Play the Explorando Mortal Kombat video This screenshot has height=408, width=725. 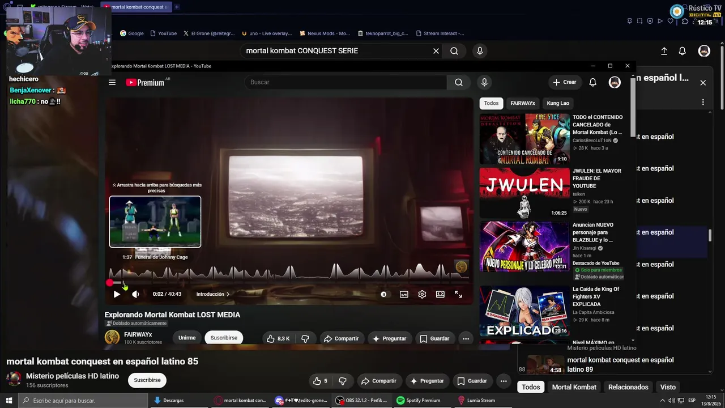(x=117, y=294)
